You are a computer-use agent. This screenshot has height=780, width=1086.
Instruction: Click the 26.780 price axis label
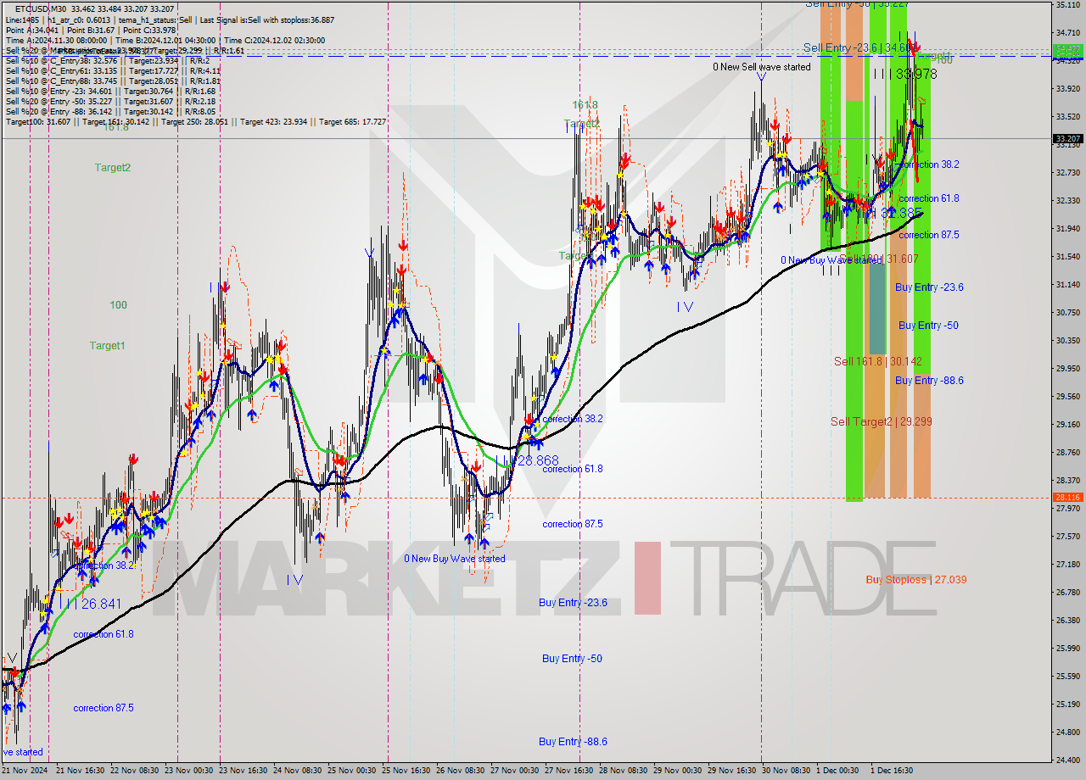click(x=1067, y=592)
